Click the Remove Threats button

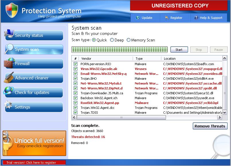(x=210, y=126)
